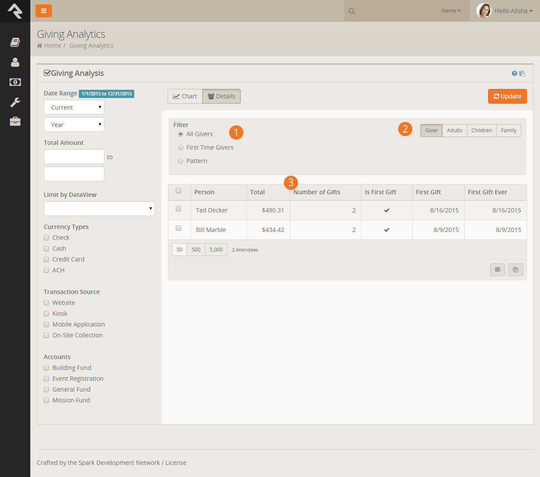Open the briefcase admin icon in sidebar
This screenshot has width=540, height=477.
(15, 121)
